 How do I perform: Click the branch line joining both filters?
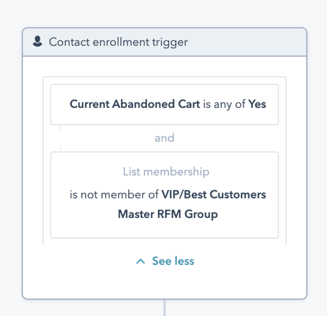(61, 139)
